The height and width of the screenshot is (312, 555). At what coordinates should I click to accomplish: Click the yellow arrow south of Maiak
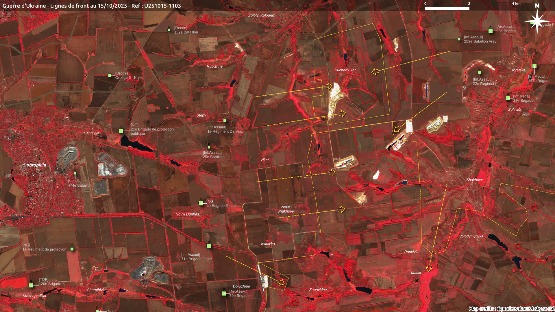coord(429,269)
